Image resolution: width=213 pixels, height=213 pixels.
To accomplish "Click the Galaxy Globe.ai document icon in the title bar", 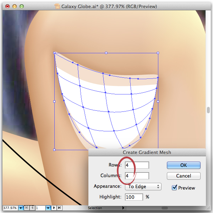I will coord(57,6).
